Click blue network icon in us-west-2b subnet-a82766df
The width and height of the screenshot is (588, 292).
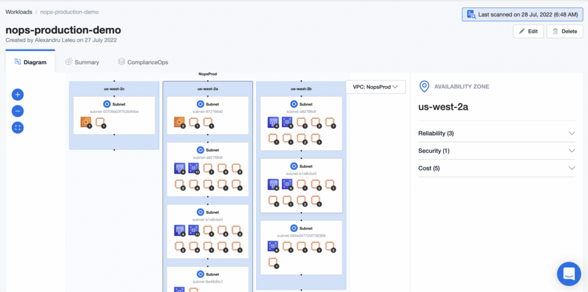pyautogui.click(x=273, y=122)
